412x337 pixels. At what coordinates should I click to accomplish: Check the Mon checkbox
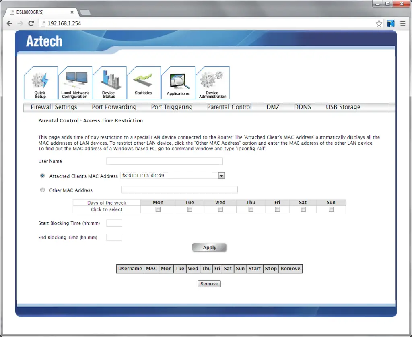point(158,209)
